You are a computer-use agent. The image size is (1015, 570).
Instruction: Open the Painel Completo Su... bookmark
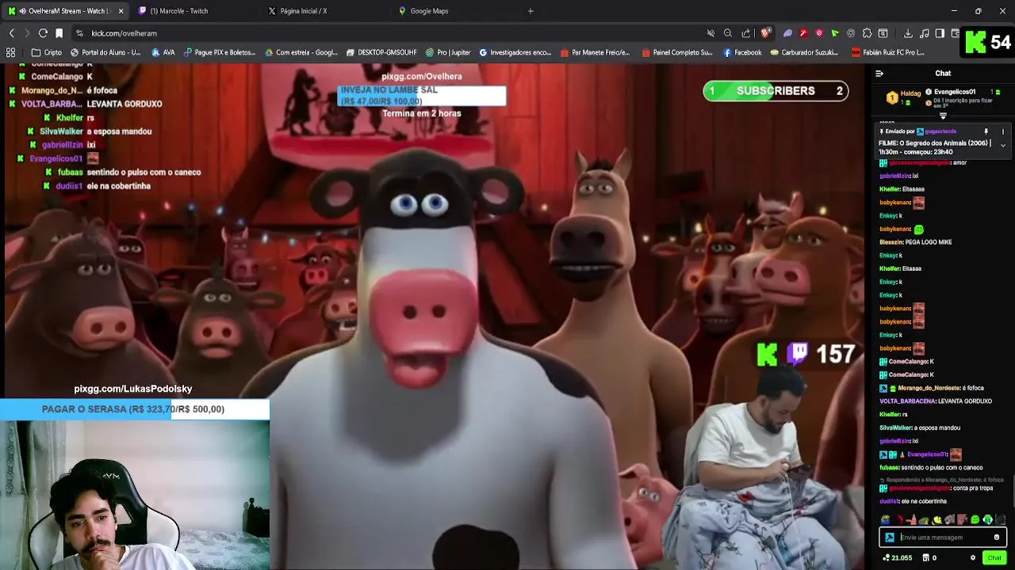pos(676,52)
